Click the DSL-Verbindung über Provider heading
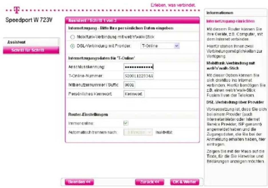Viewport: 268px width, 188px height. pyautogui.click(x=235, y=102)
